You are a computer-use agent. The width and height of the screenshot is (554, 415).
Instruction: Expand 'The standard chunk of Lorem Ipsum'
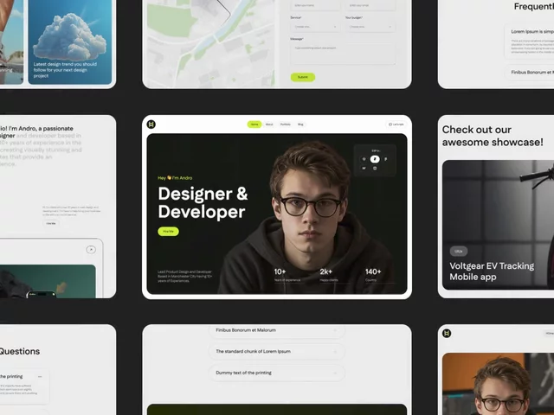pos(277,352)
